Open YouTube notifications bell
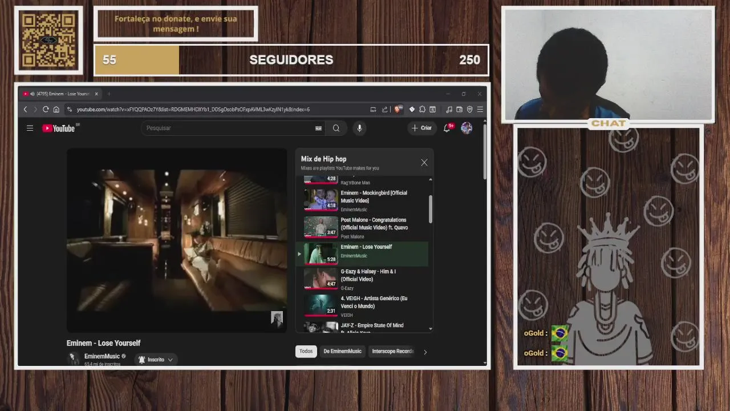 (x=447, y=128)
